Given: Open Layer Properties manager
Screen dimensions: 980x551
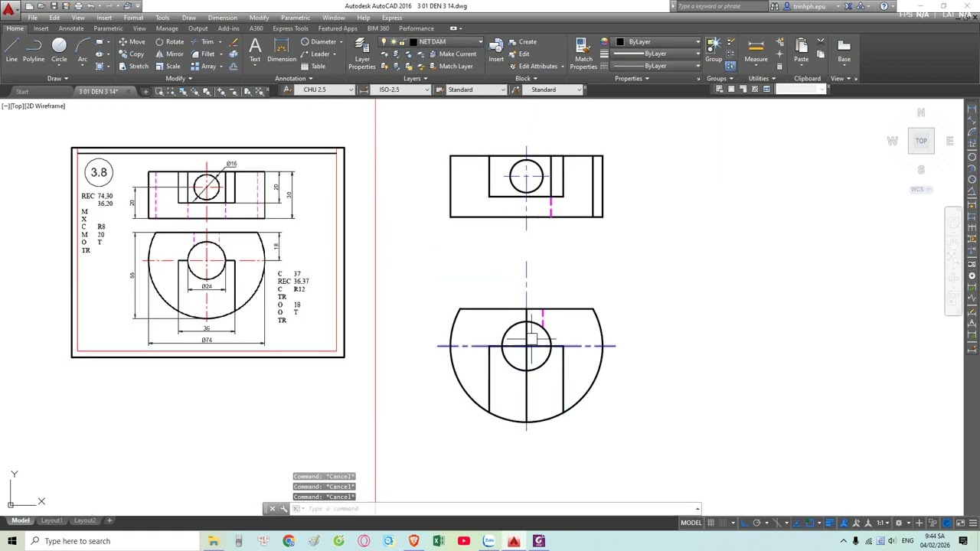Looking at the screenshot, I should [x=362, y=54].
